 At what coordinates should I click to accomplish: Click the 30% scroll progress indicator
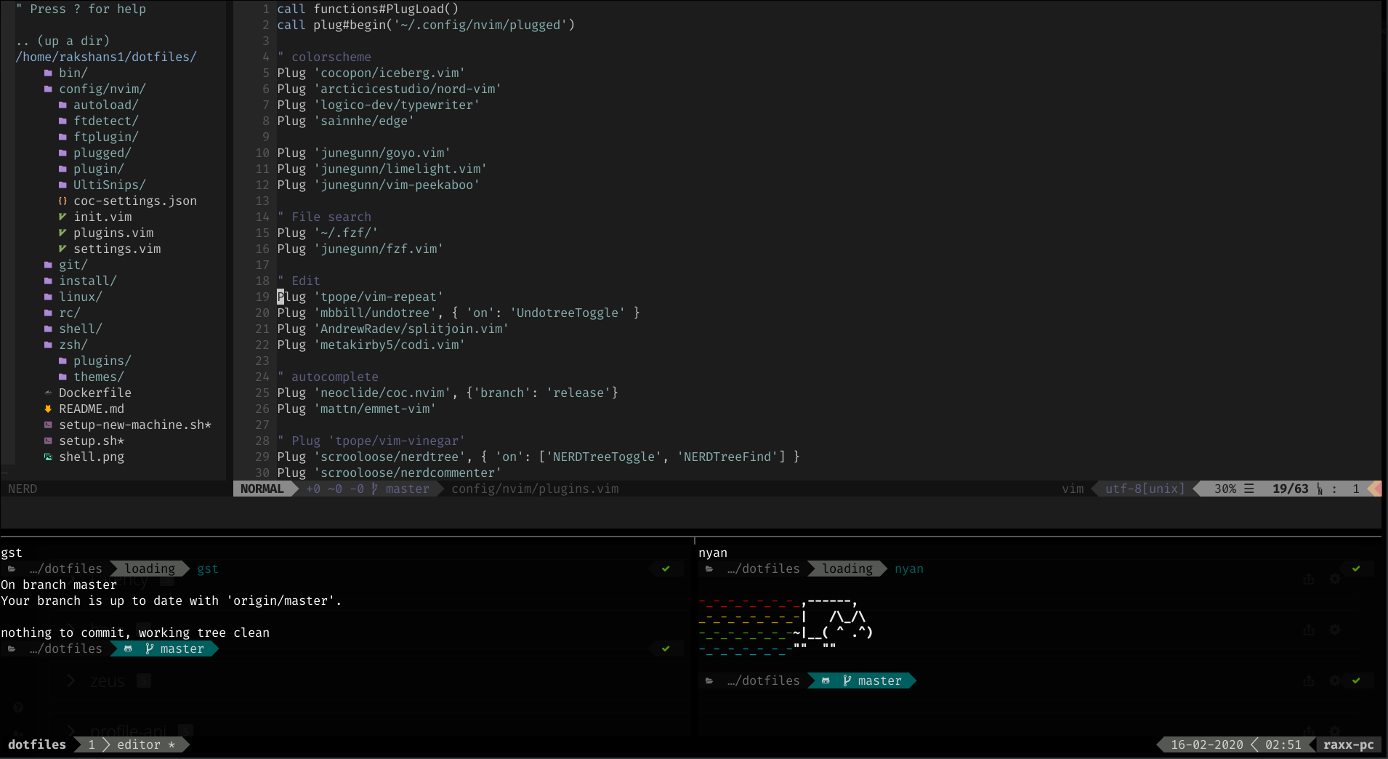(x=1224, y=489)
